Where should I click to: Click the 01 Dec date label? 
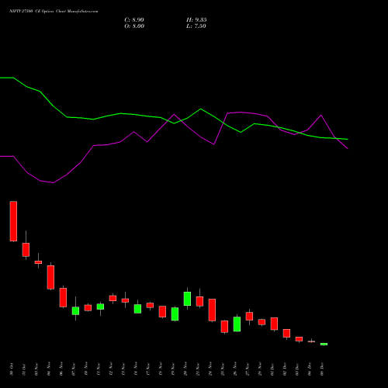272,369
